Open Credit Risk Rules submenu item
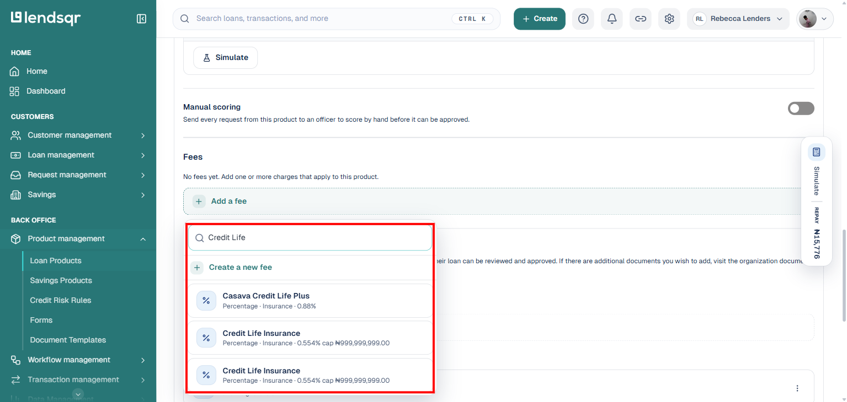Viewport: 847px width, 402px height. [61, 301]
